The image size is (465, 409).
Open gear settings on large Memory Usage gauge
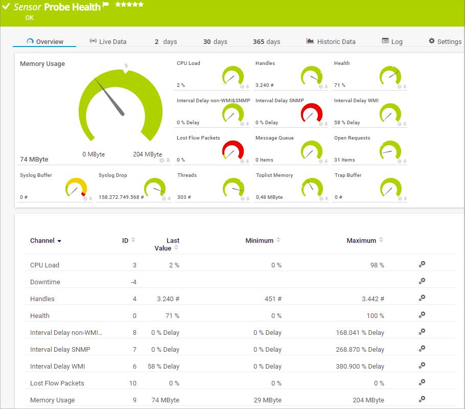click(x=161, y=160)
